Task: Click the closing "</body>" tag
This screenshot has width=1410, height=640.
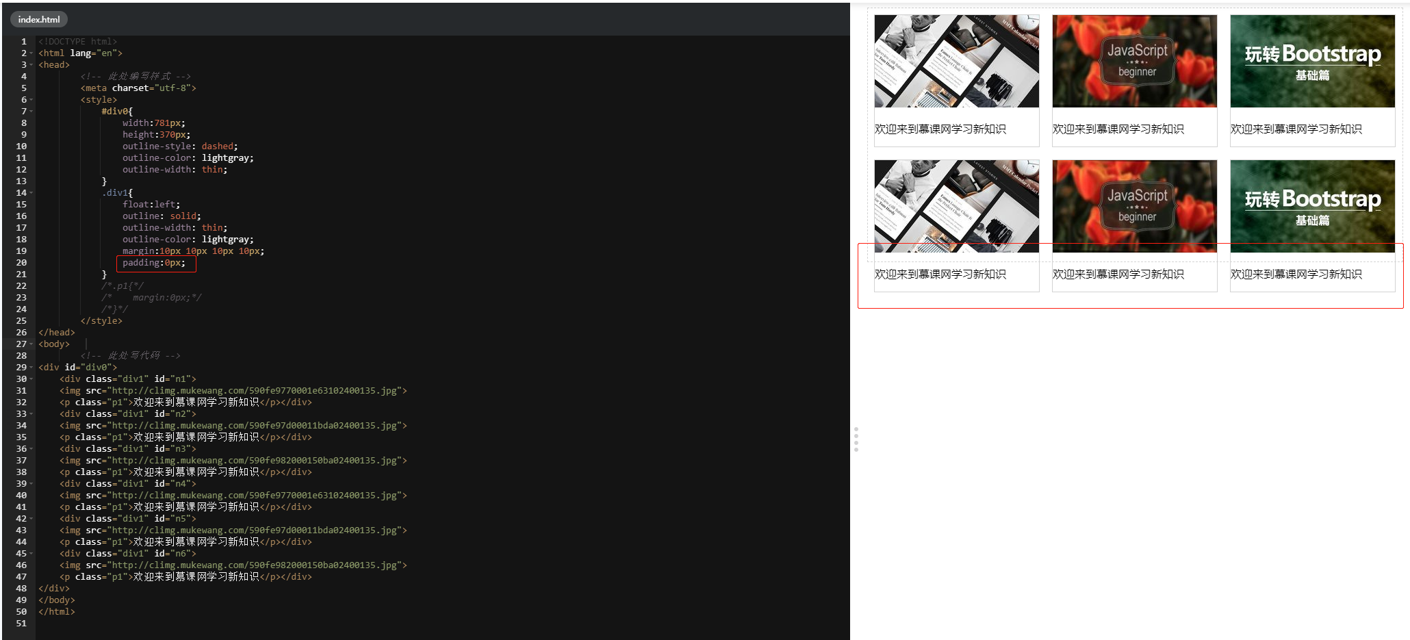Action: coord(57,600)
